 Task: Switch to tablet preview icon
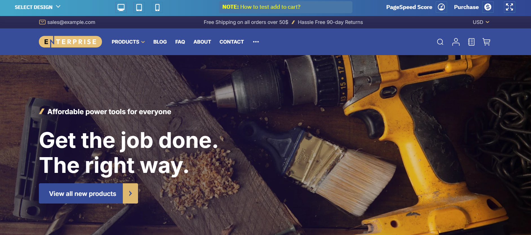(139, 7)
